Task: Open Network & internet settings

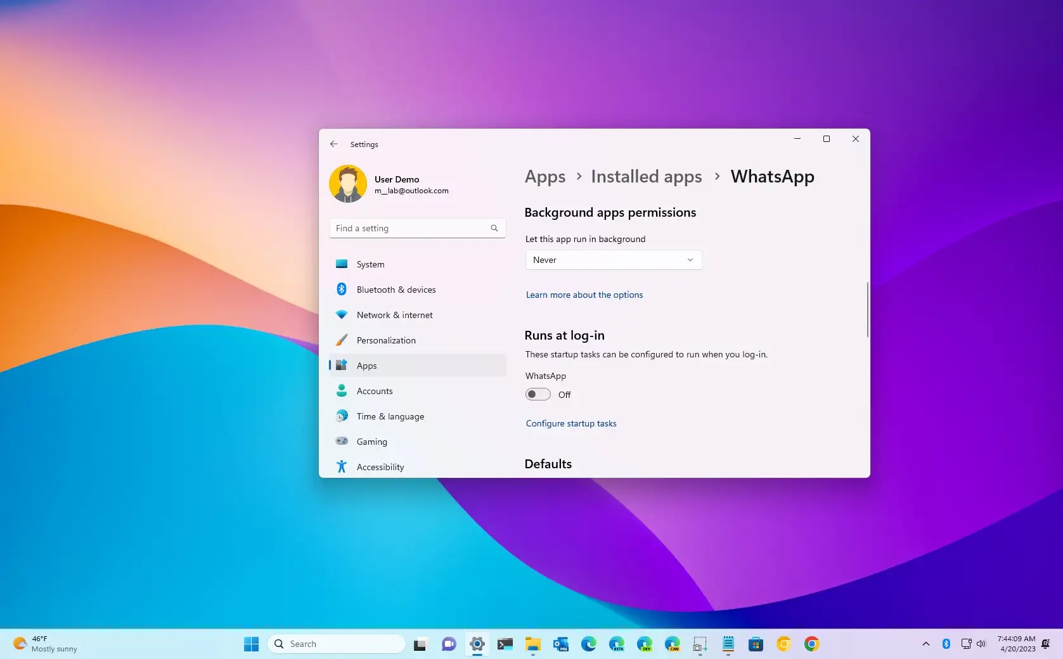Action: 394,315
